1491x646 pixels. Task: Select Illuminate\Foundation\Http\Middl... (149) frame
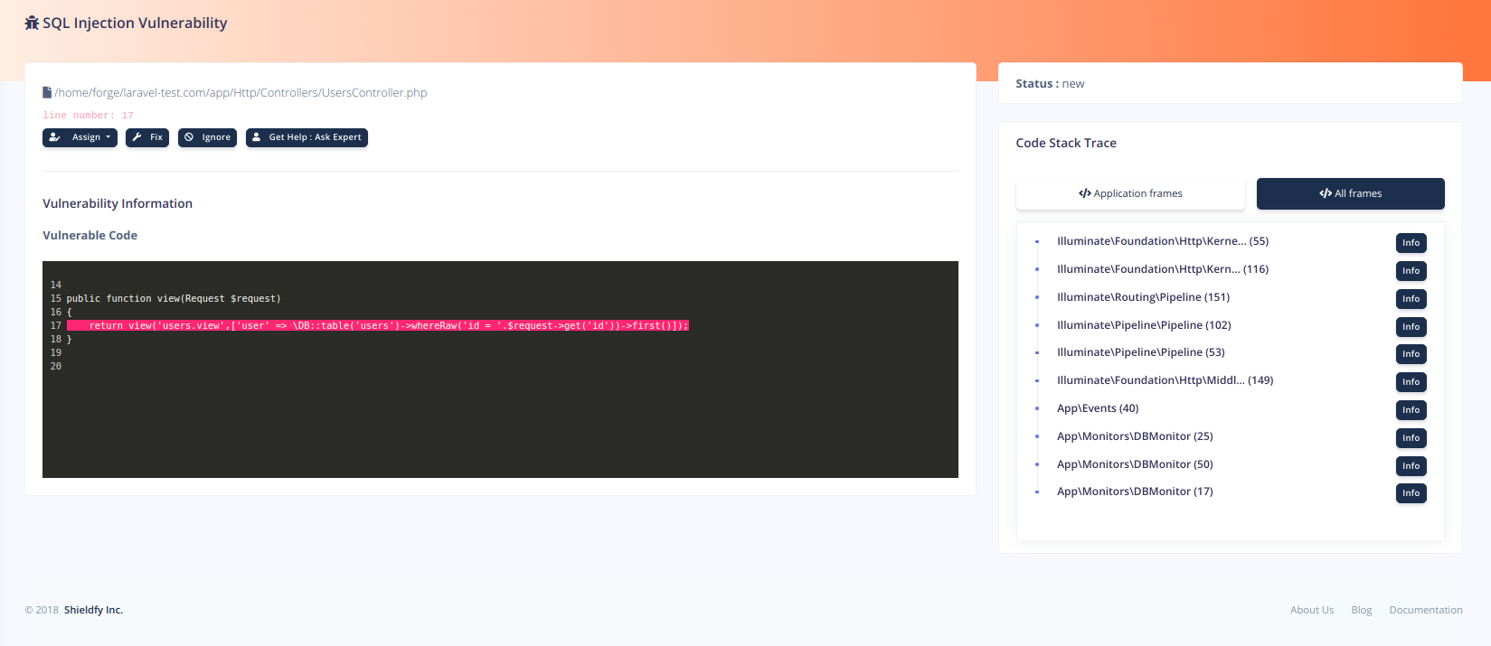tap(1165, 380)
